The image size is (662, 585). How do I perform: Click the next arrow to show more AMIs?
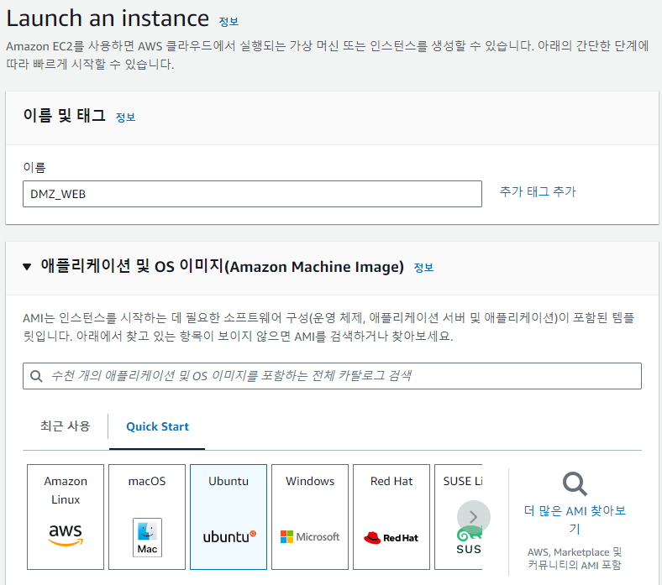click(474, 517)
